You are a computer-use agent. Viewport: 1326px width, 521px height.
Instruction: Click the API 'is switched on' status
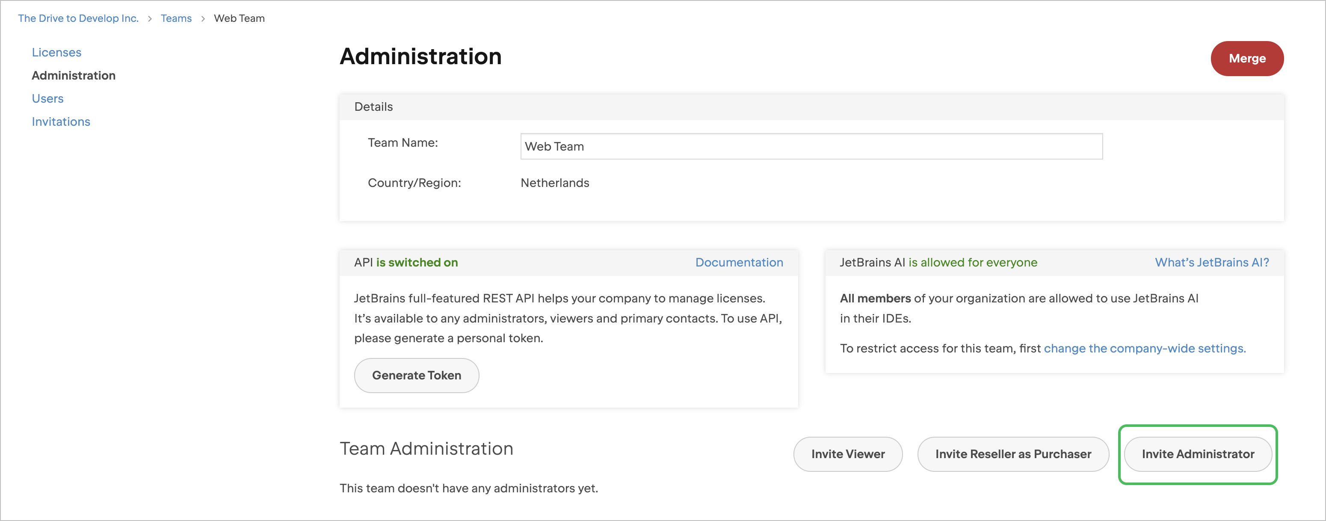(417, 263)
